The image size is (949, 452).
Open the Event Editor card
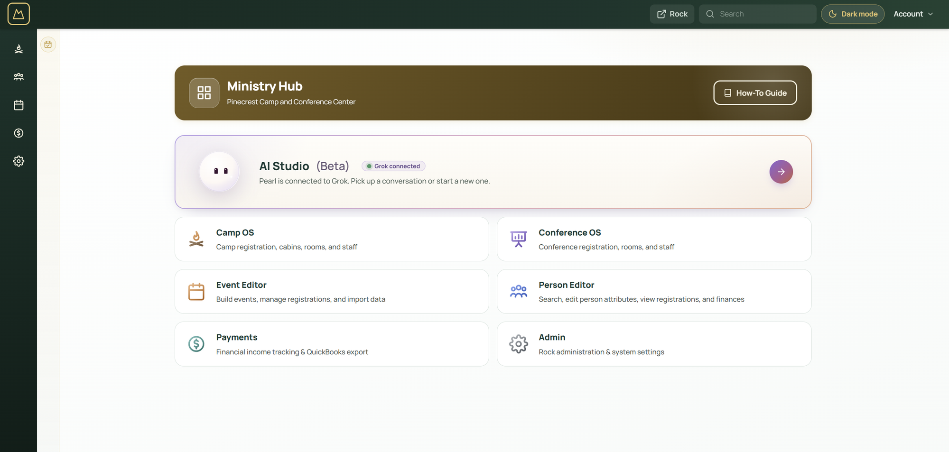click(x=332, y=291)
